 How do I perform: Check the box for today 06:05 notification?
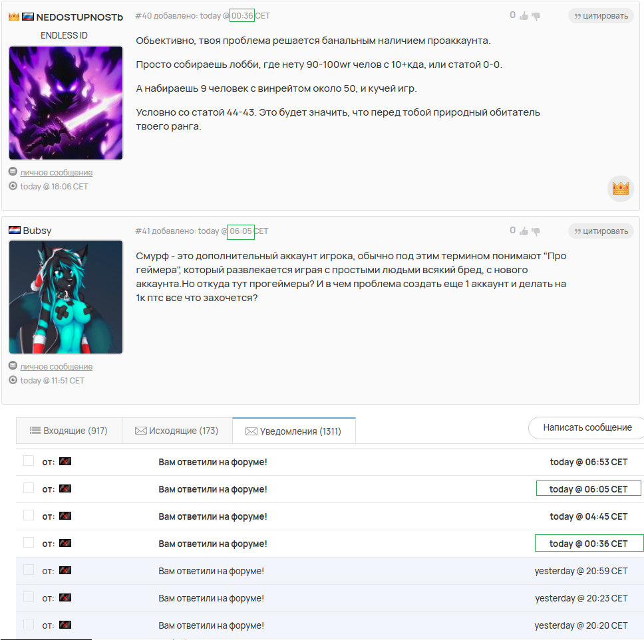click(29, 488)
